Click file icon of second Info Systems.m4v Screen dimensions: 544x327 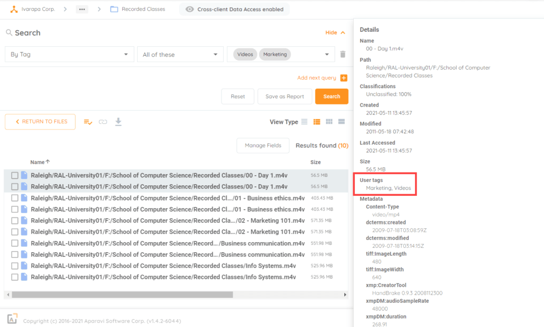pyautogui.click(x=24, y=277)
